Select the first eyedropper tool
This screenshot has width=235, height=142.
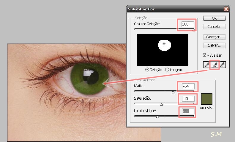pyautogui.click(x=206, y=65)
